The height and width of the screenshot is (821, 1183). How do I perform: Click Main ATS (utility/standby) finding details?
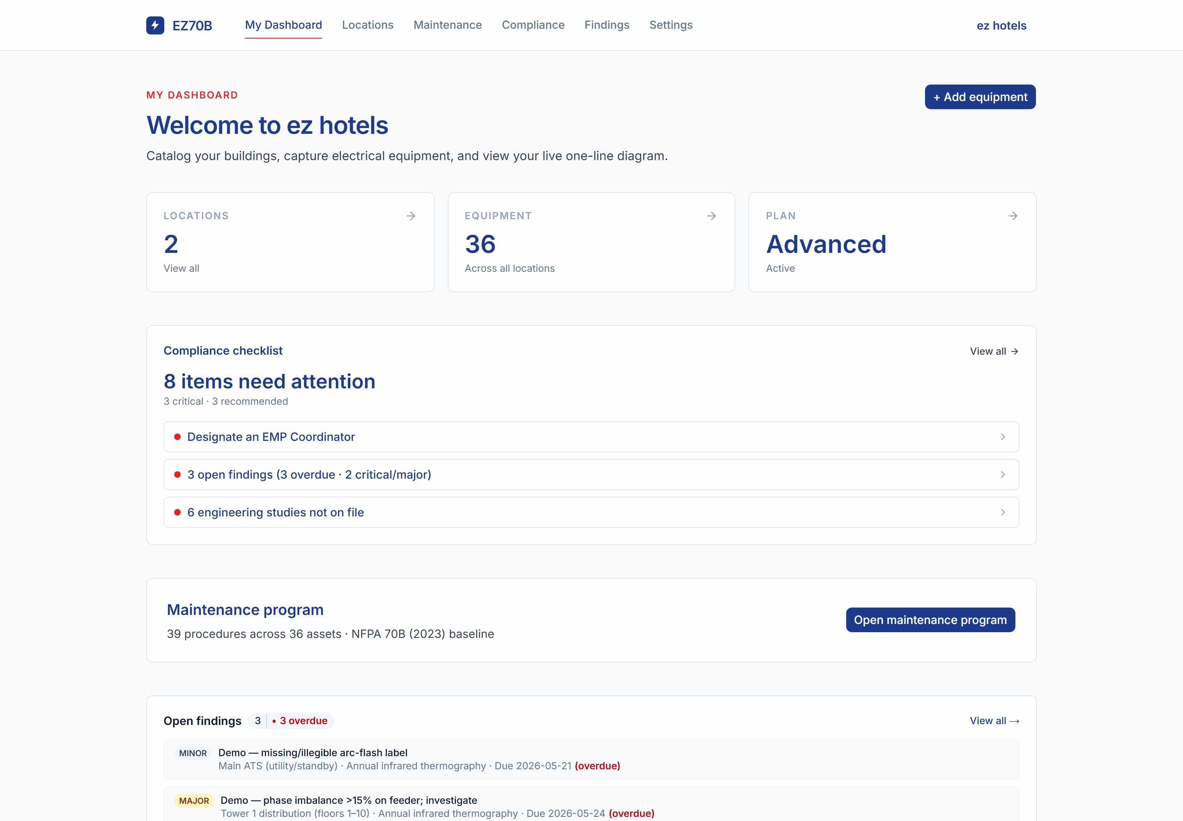[419, 766]
